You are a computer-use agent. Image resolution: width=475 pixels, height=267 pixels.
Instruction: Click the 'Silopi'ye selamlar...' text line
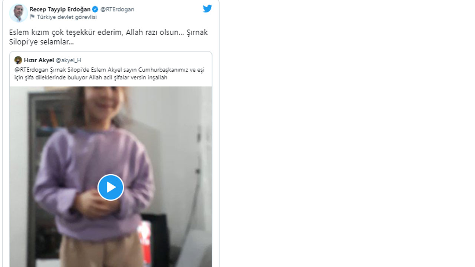(42, 42)
